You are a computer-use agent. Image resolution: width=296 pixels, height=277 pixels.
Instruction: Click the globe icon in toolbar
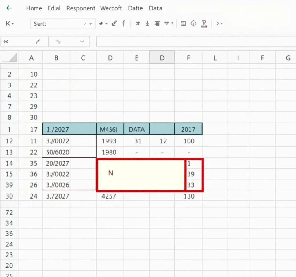point(193,24)
